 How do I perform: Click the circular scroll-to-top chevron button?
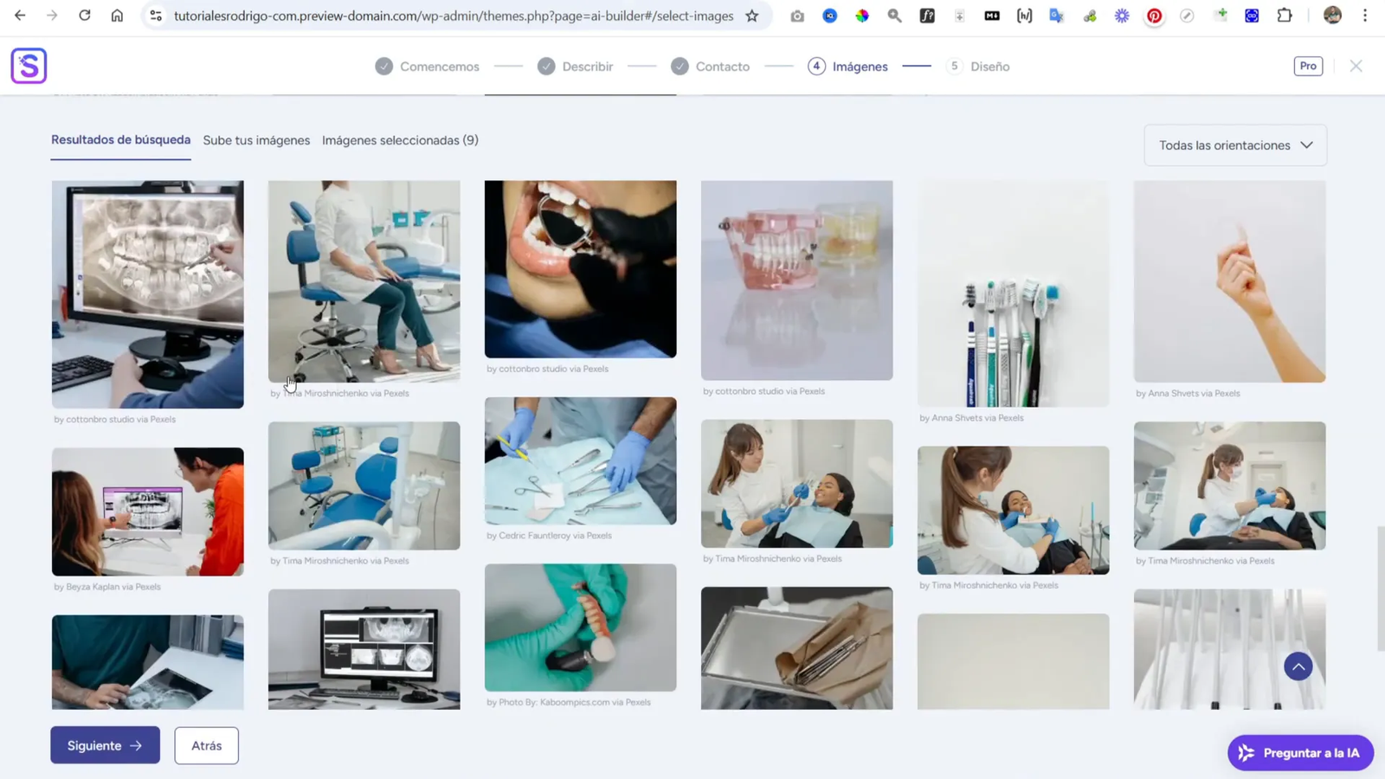pos(1298,666)
